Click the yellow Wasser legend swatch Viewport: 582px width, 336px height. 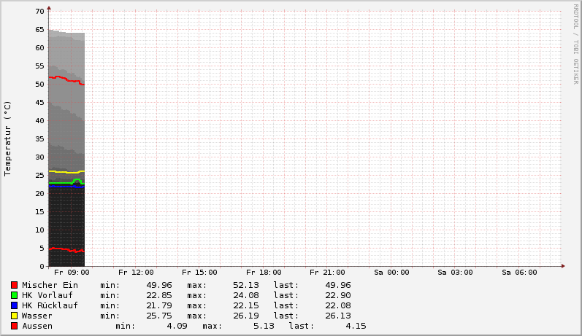pos(14,316)
